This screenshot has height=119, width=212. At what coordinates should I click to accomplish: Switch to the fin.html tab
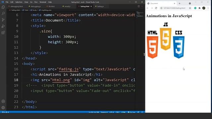(52, 6)
